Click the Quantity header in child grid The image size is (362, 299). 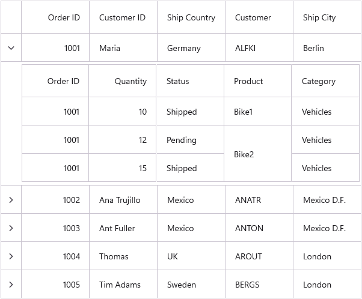122,81
